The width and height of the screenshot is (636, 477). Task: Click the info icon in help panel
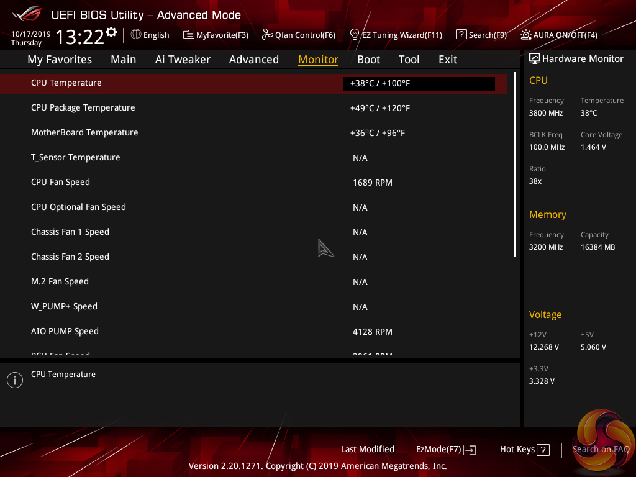coord(15,380)
